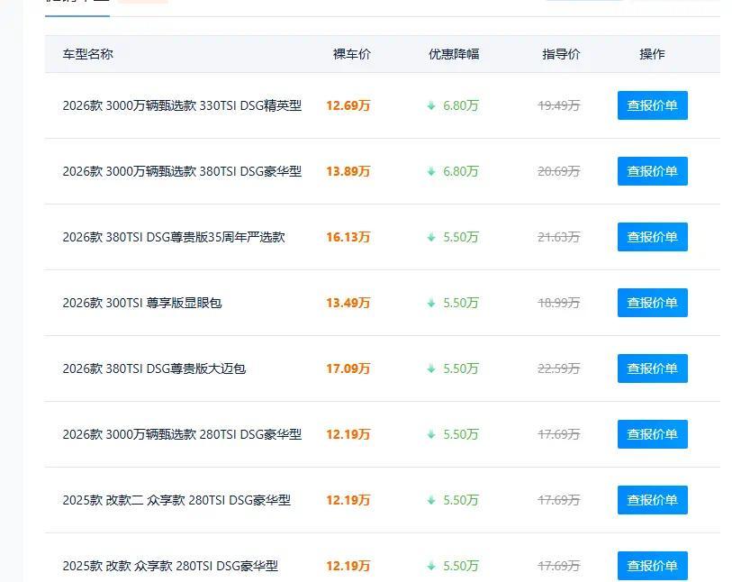The width and height of the screenshot is (732, 582).
Task: Click the 指导价 column header
Action: pyautogui.click(x=561, y=54)
